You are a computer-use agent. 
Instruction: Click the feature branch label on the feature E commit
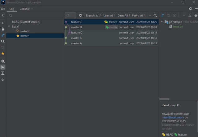pyautogui.click(x=111, y=22)
